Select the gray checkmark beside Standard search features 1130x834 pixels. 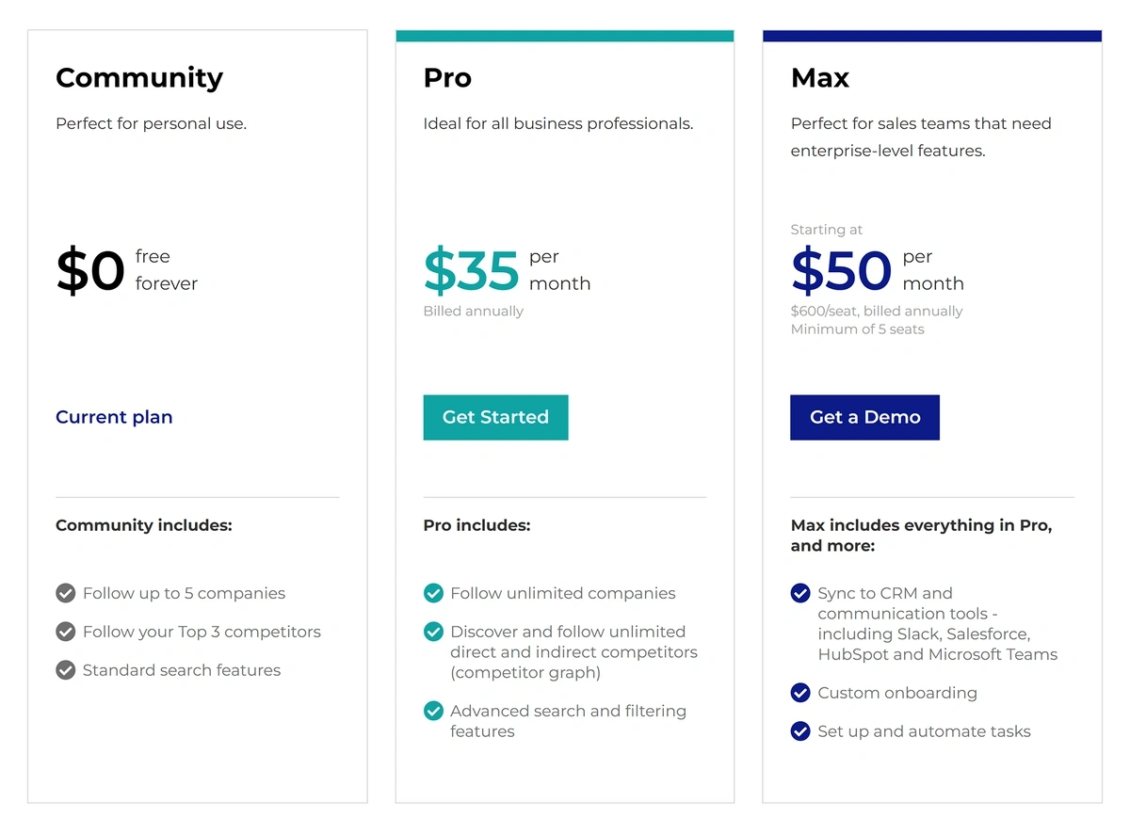[65, 670]
